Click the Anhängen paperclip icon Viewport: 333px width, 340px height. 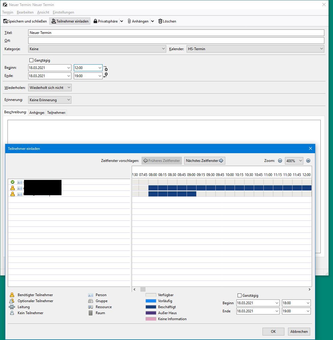tap(129, 21)
